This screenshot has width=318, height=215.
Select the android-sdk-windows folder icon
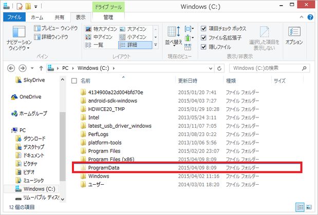(83, 101)
